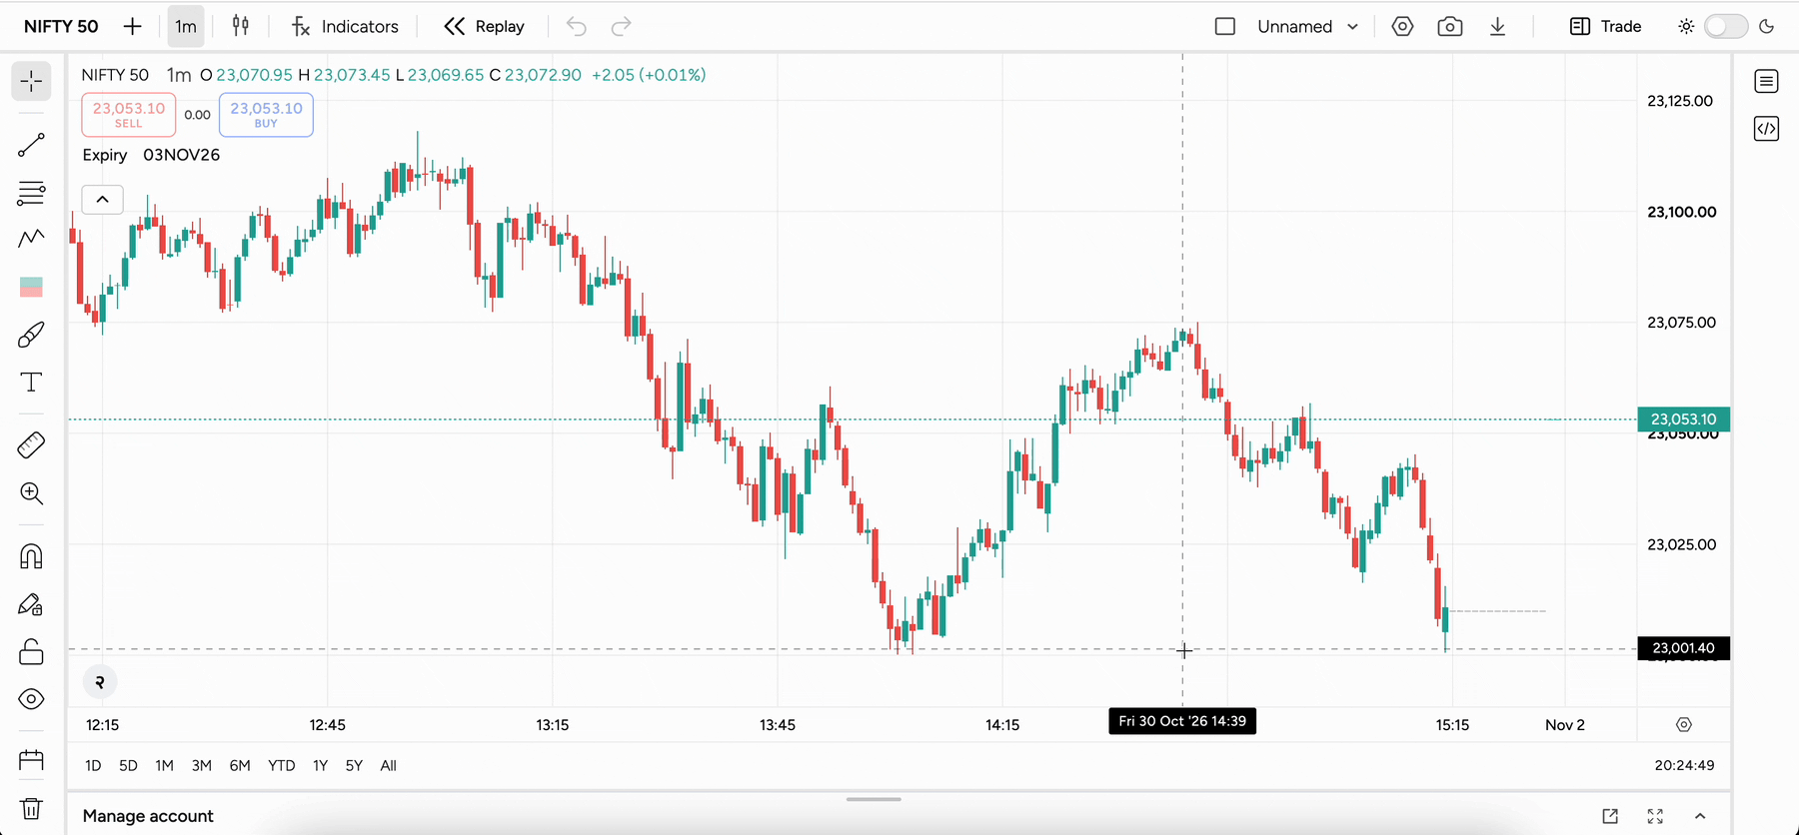The height and width of the screenshot is (835, 1799).
Task: Click the rupee badge on chart
Action: click(100, 682)
